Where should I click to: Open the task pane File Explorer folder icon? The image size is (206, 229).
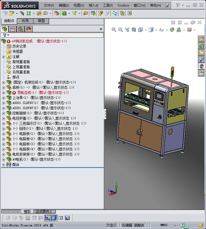tap(201, 53)
